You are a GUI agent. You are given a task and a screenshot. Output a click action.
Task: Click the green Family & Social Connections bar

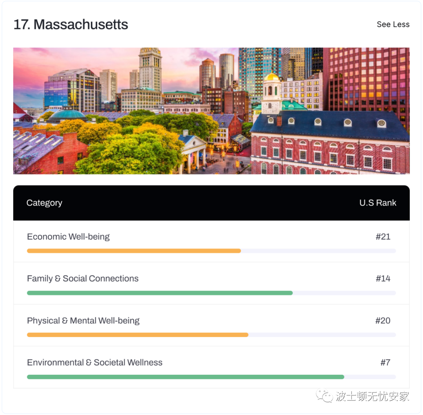160,293
